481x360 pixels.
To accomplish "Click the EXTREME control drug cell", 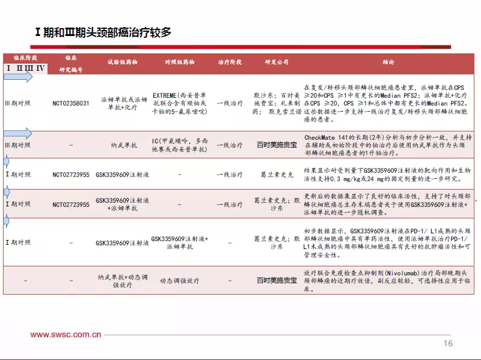I will click(179, 103).
